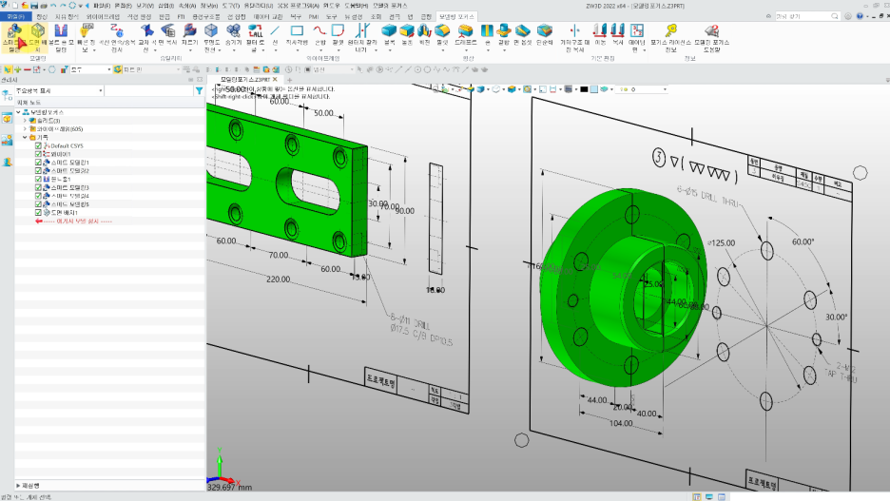Open the 직사각형 tool dropdown arrow
The height and width of the screenshot is (501, 890).
[297, 50]
